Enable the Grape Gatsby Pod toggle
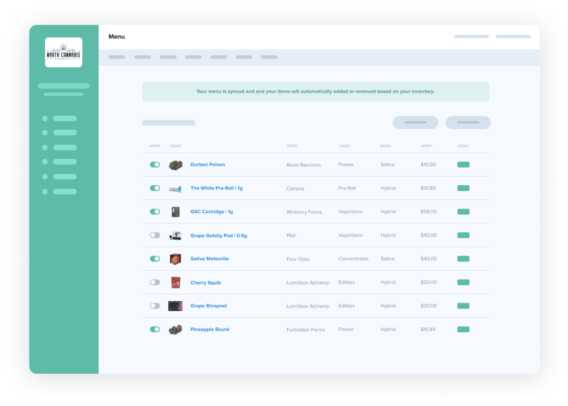 (155, 235)
